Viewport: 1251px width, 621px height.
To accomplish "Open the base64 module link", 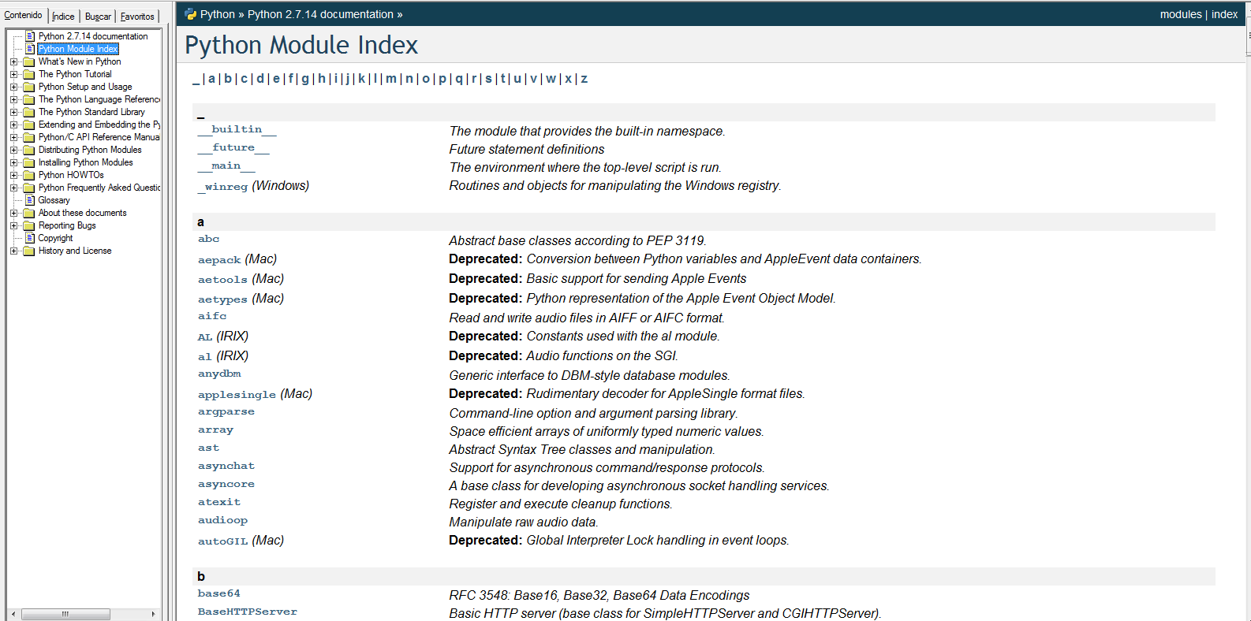I will tap(219, 593).
